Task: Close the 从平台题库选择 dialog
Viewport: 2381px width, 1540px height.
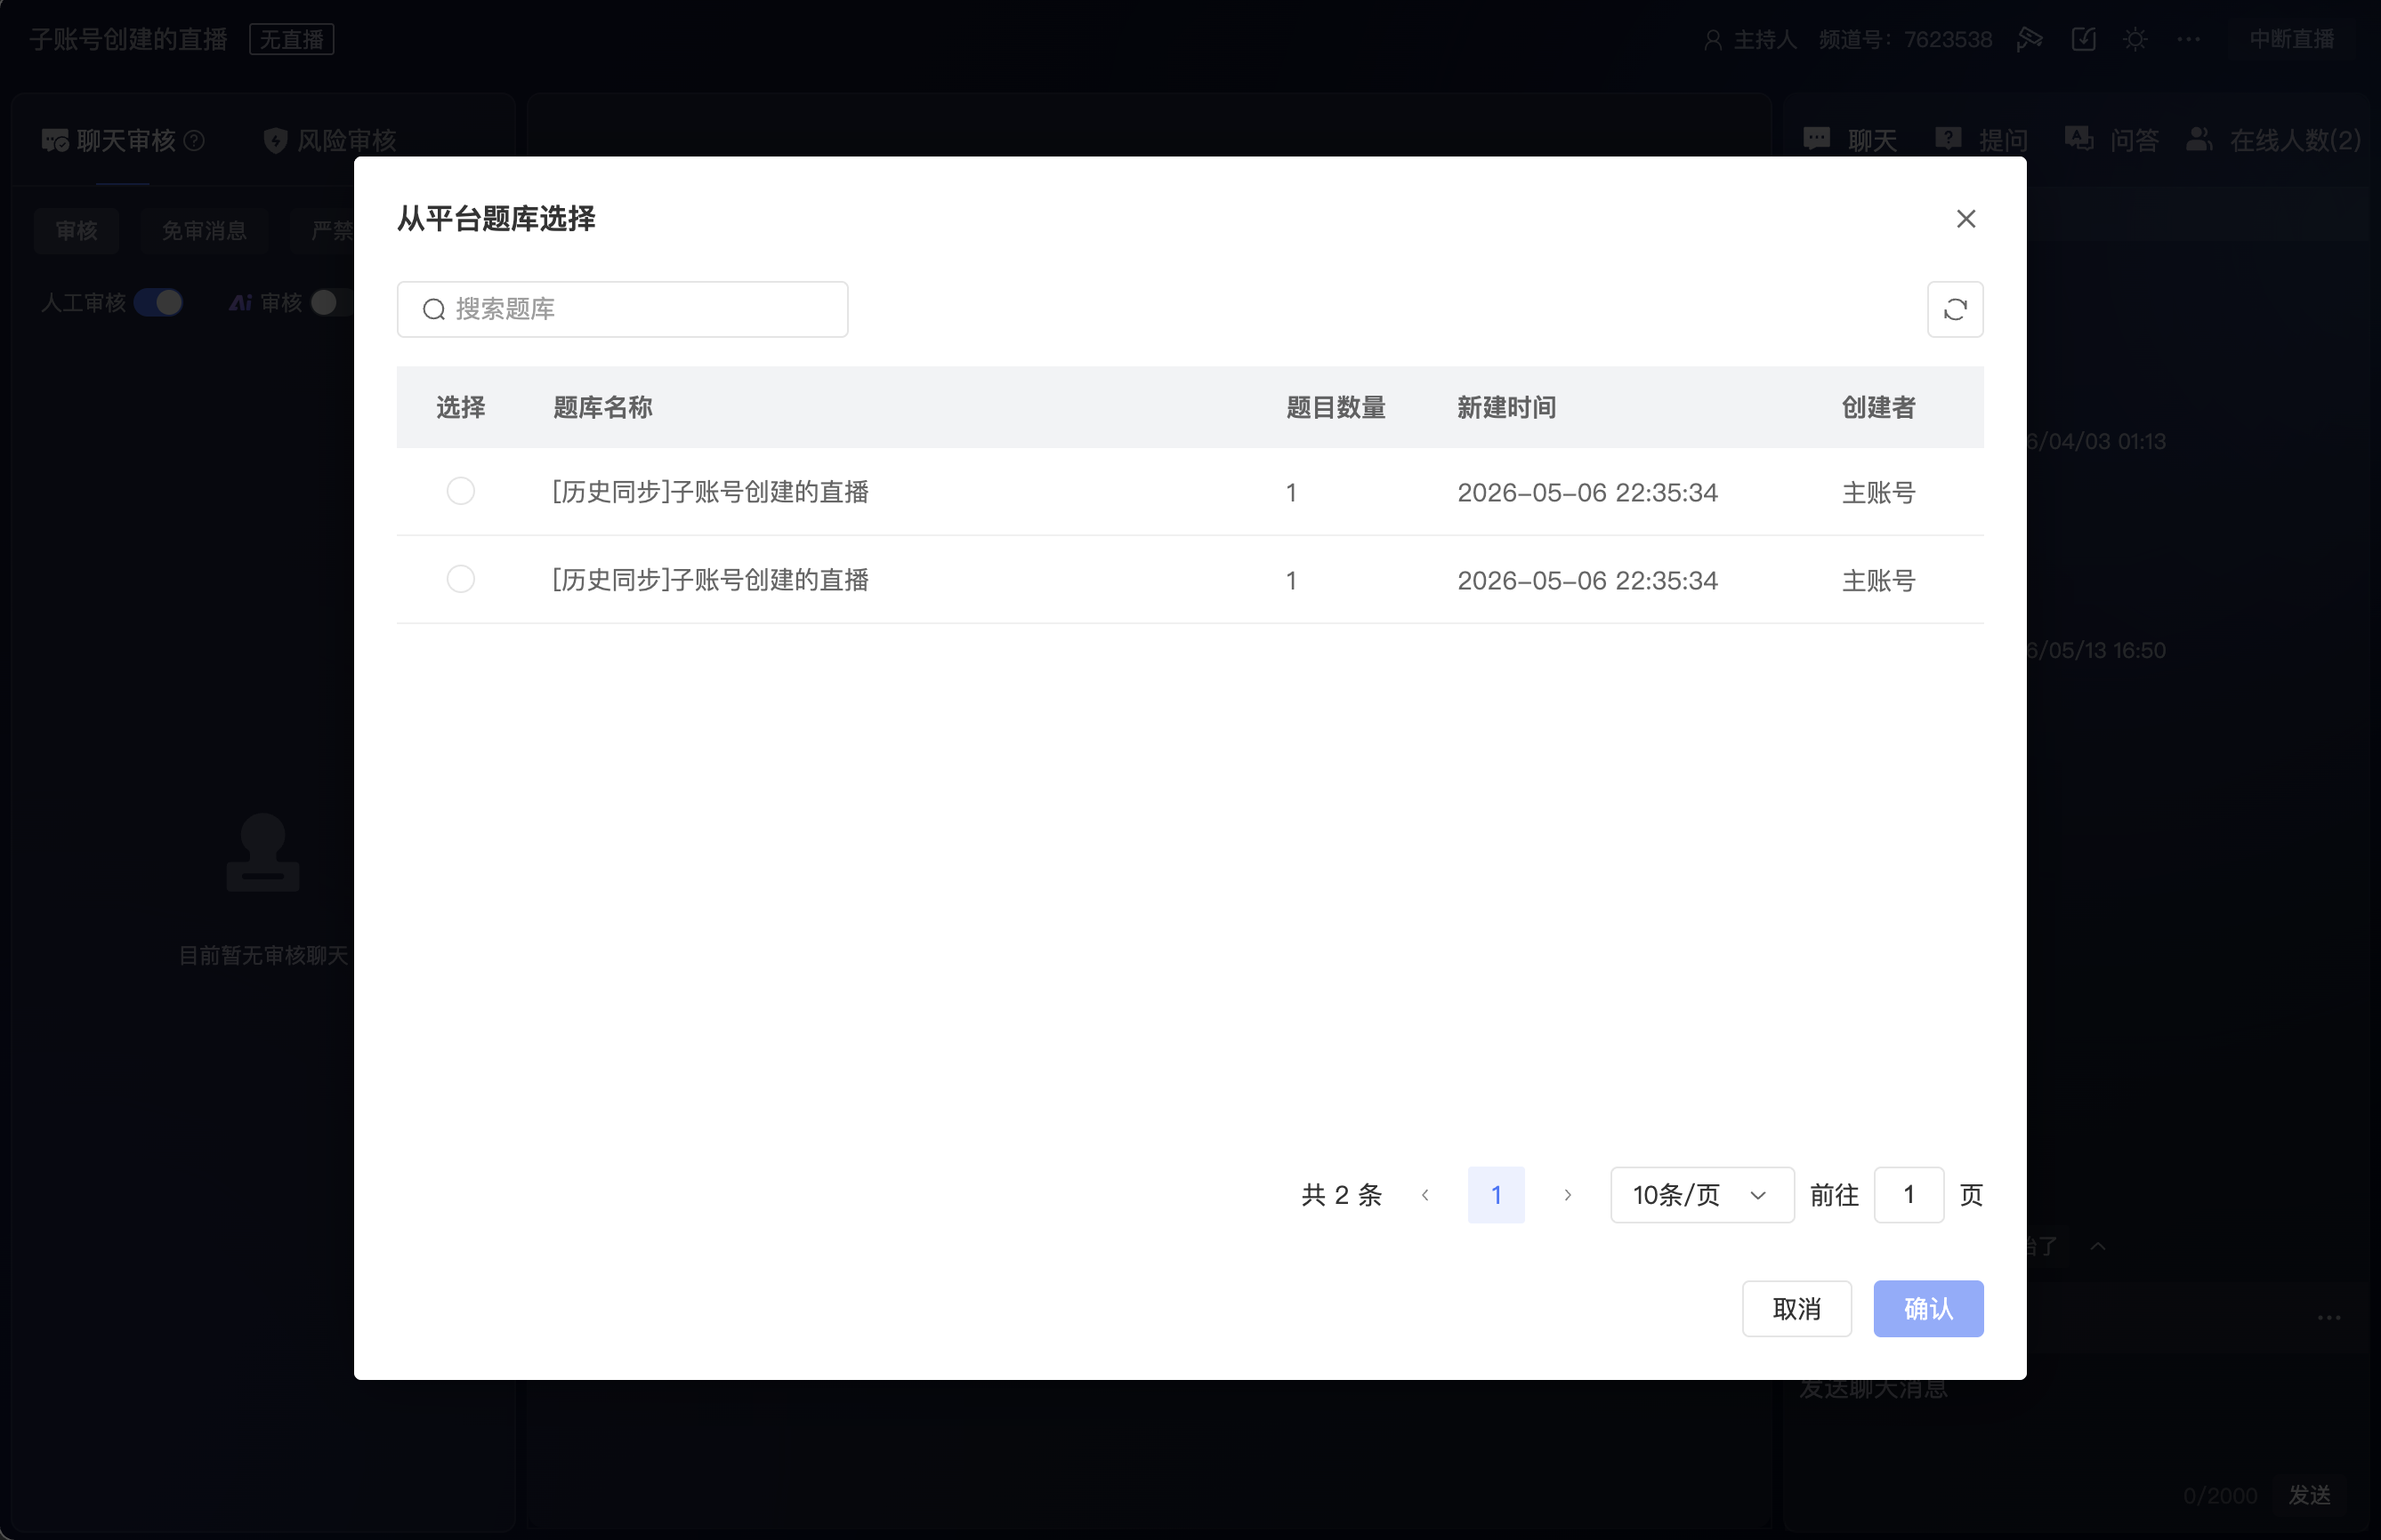Action: (1965, 218)
